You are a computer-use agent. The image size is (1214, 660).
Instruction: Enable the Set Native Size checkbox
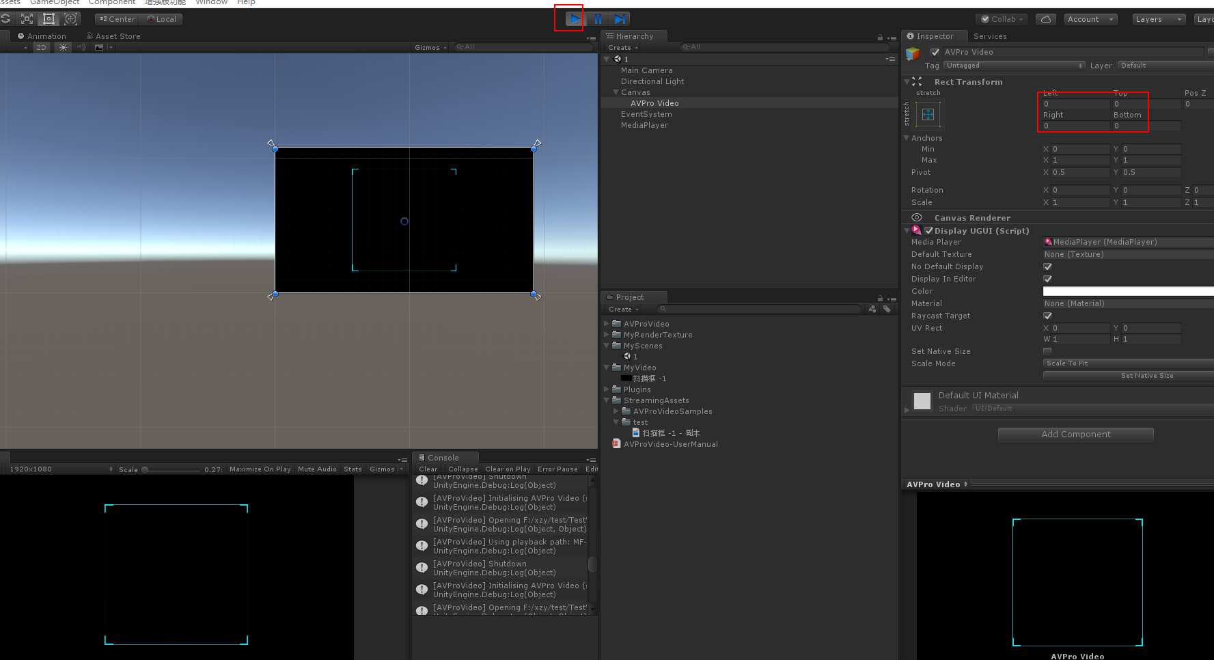pyautogui.click(x=1047, y=350)
